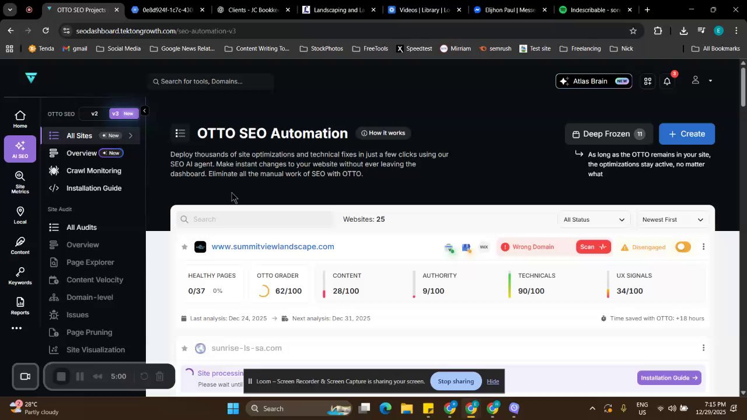Image resolution: width=747 pixels, height=420 pixels.
Task: Click the Create button
Action: pos(687,134)
